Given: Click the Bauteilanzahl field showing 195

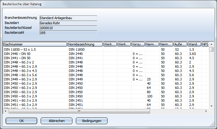Looking at the screenshot, I should pyautogui.click(x=68, y=33).
